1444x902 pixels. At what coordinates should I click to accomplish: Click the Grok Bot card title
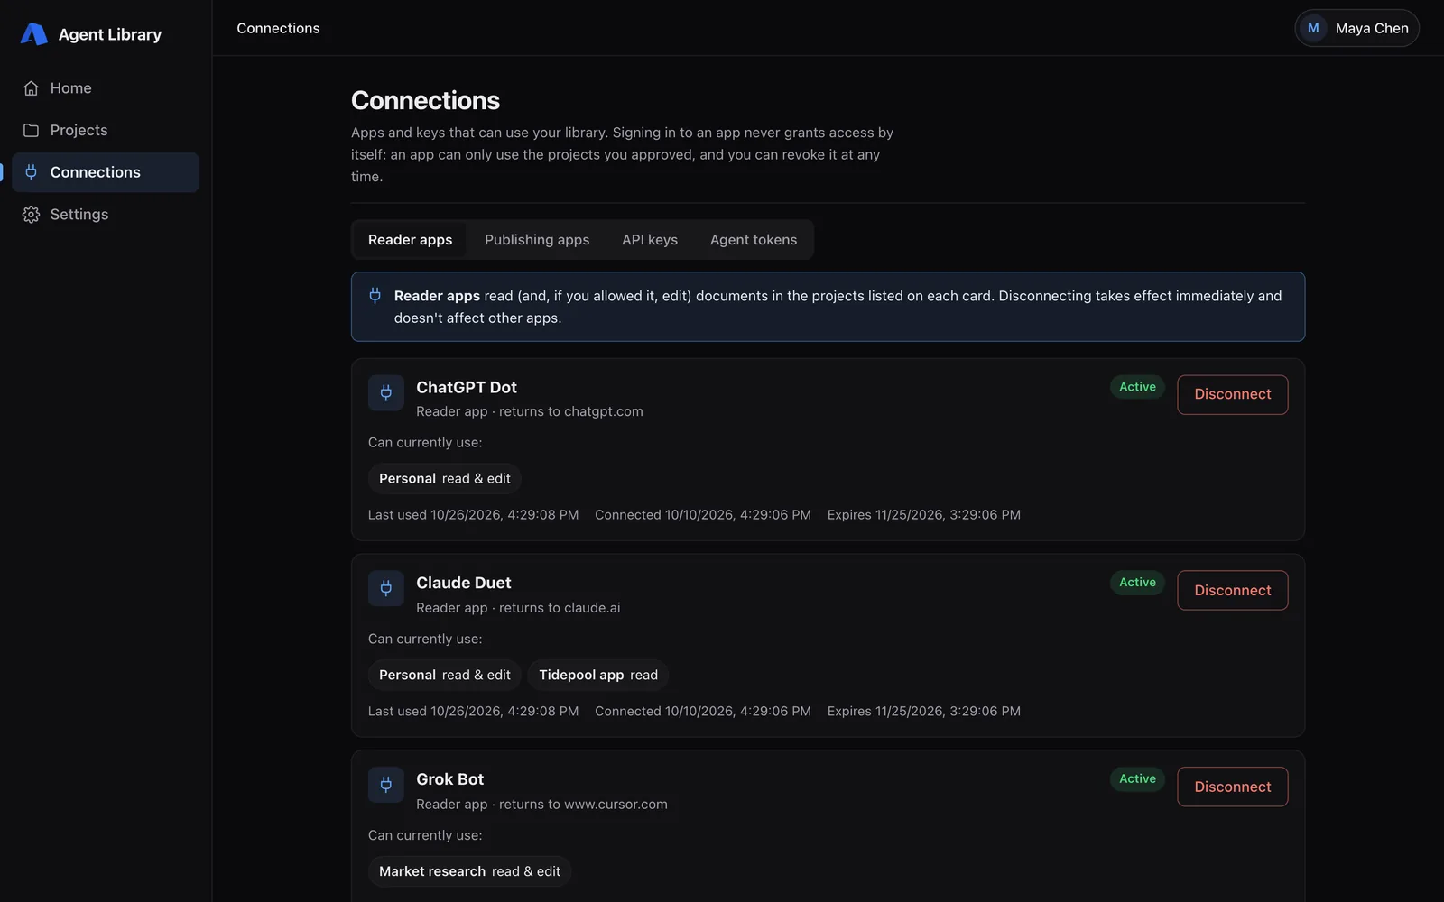450,779
